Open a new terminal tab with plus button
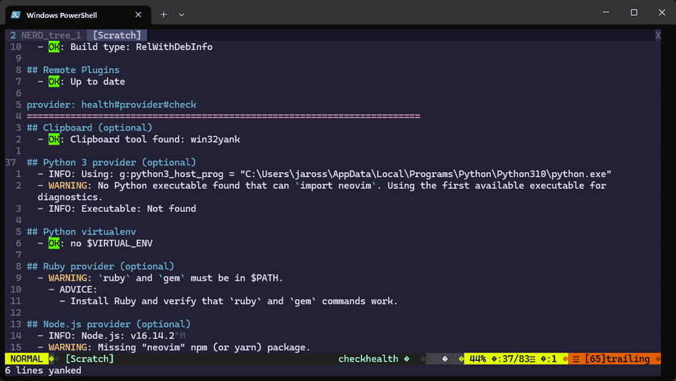 pos(164,14)
